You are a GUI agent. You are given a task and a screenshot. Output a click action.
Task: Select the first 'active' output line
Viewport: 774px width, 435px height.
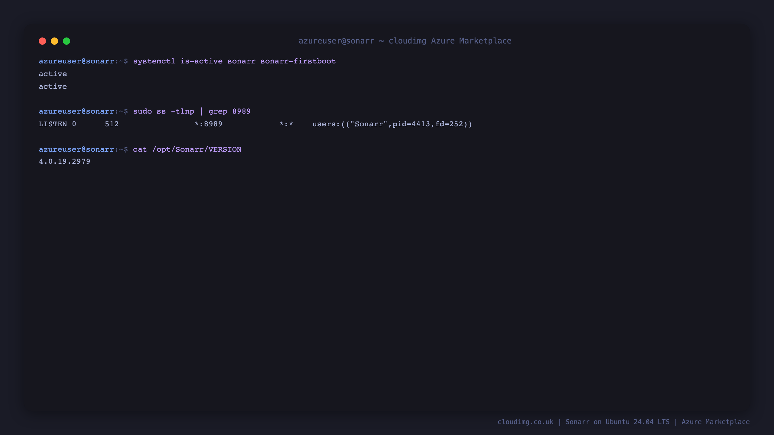coord(53,74)
